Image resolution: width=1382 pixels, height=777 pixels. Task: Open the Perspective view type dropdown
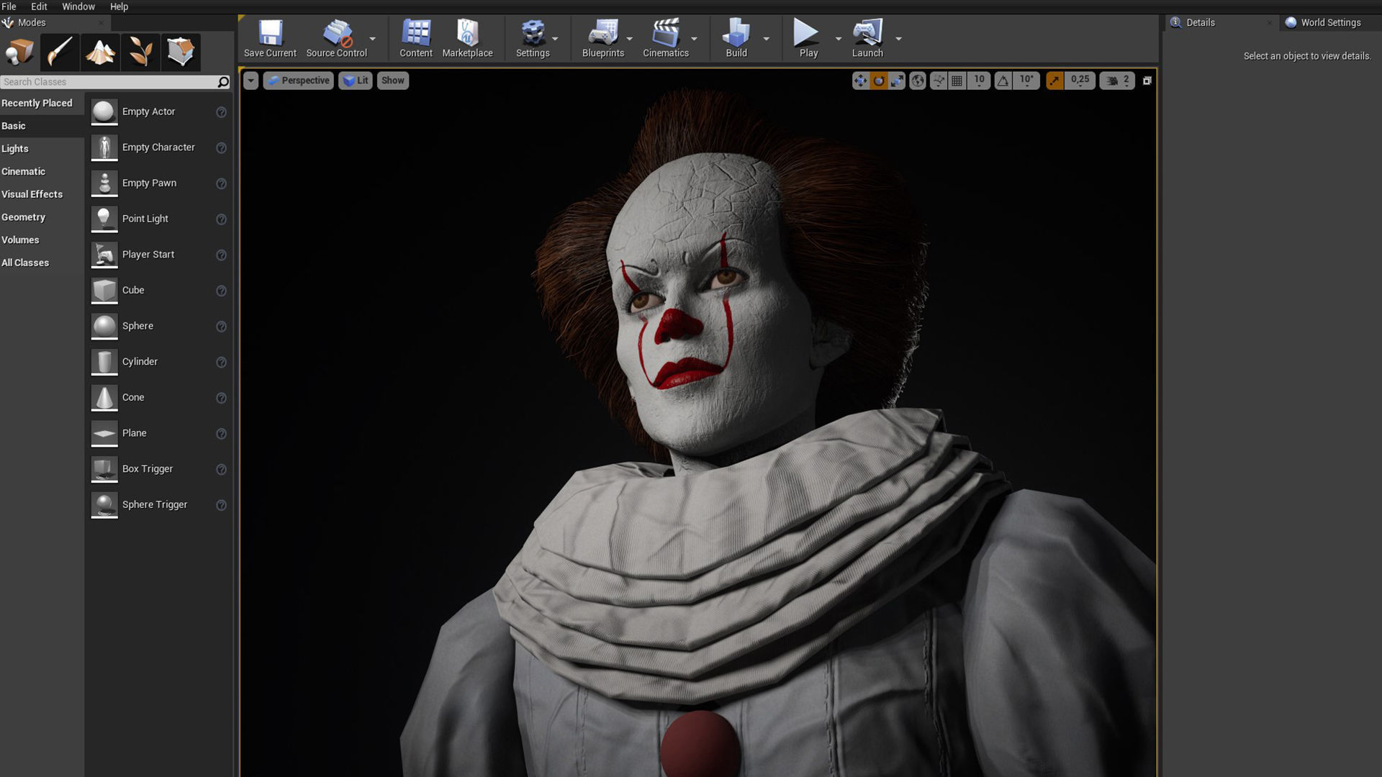click(298, 81)
